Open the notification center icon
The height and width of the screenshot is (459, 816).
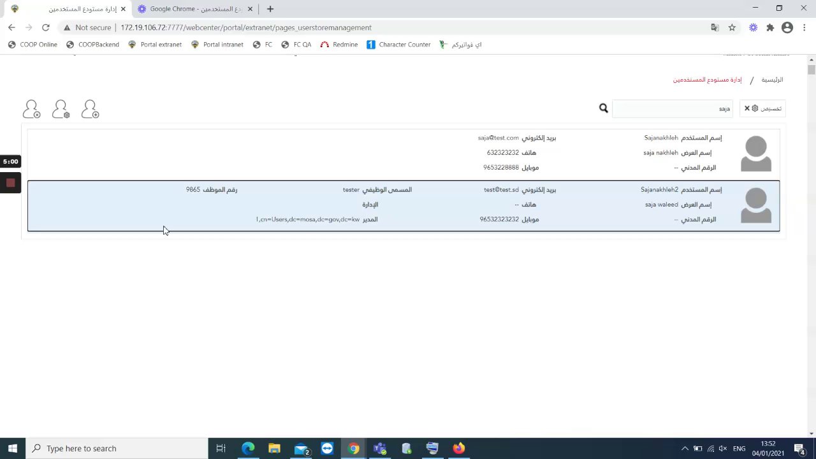coord(800,448)
